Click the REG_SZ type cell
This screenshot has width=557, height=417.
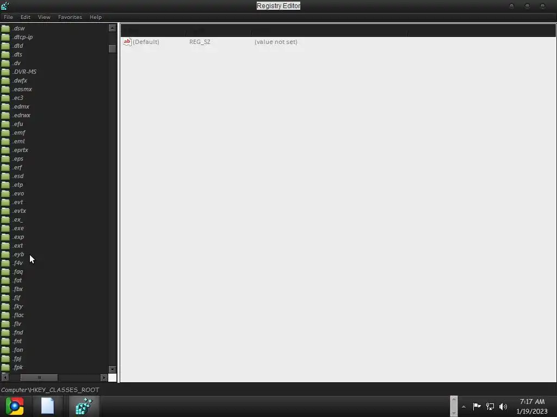coord(200,42)
